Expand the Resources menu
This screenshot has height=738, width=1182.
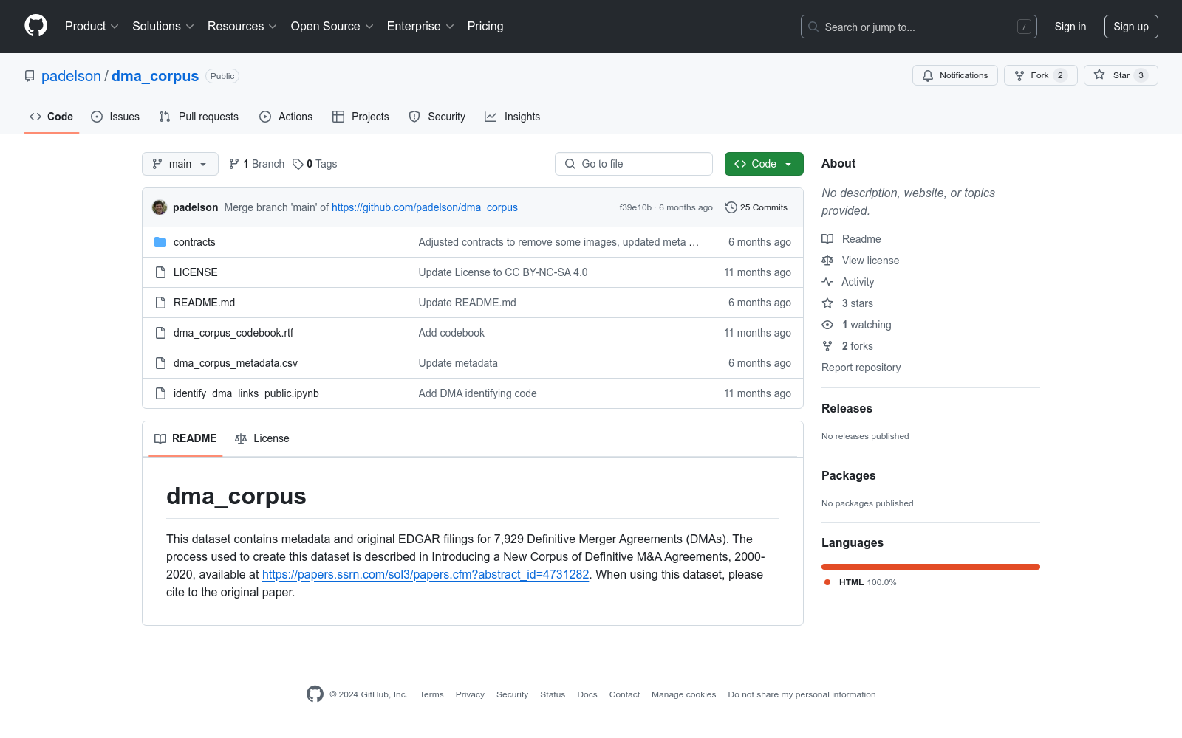tap(242, 26)
